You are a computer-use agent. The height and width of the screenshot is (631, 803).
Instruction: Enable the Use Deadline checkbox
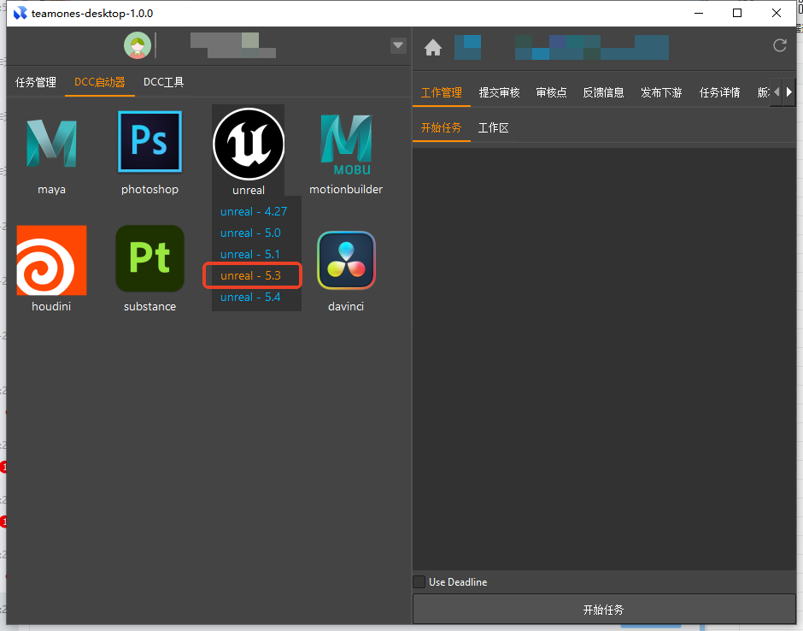(x=419, y=582)
